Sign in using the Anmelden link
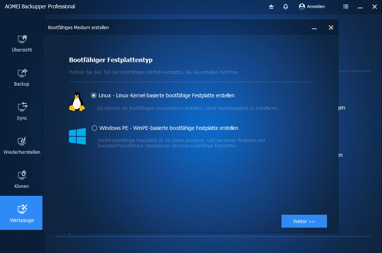The height and width of the screenshot is (253, 382). [x=316, y=6]
